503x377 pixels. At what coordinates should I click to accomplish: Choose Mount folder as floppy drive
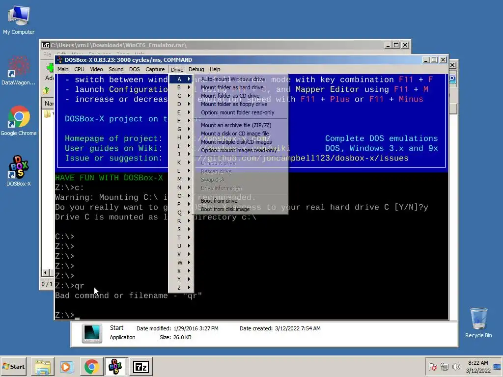pos(241,104)
